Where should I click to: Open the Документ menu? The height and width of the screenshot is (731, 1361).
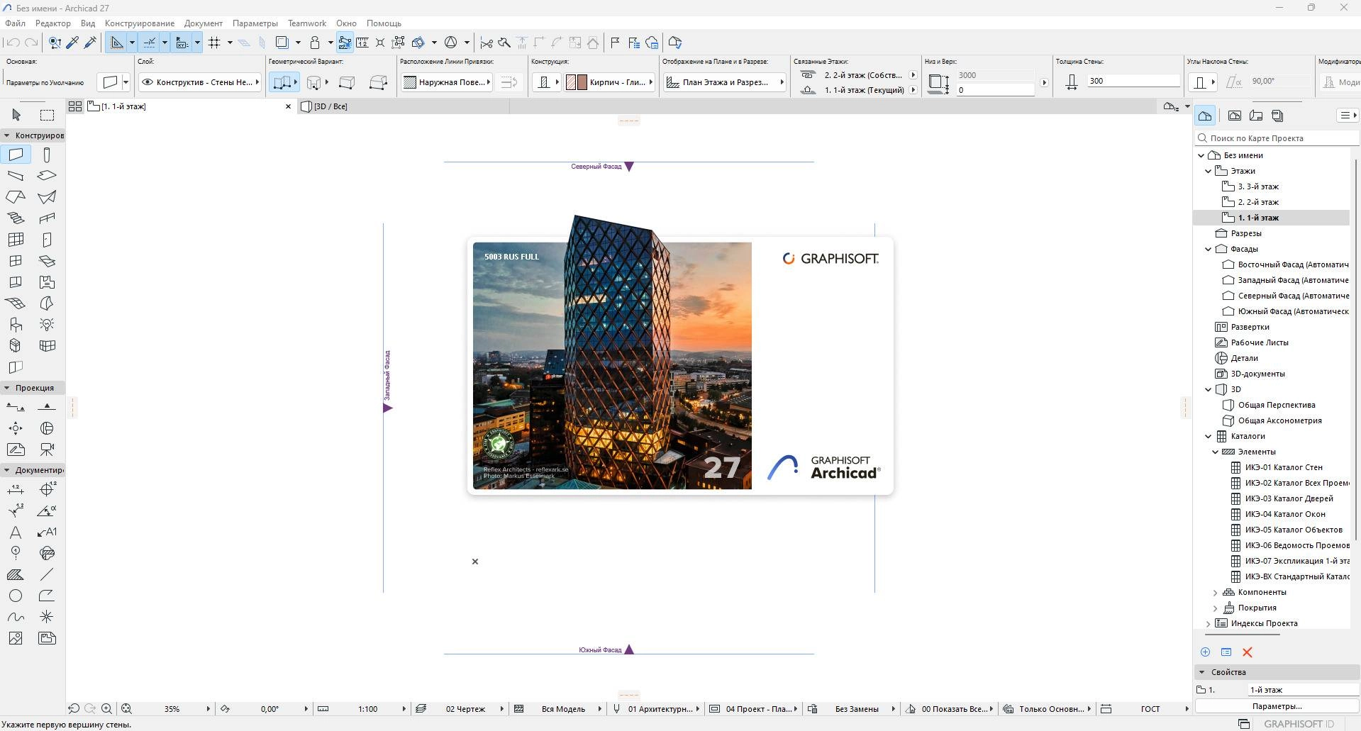204,23
